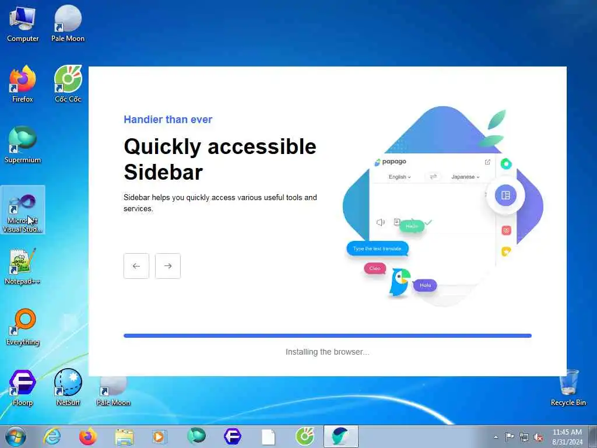The image size is (597, 448).
Task: Click the Show desktop strip
Action: tap(593, 436)
